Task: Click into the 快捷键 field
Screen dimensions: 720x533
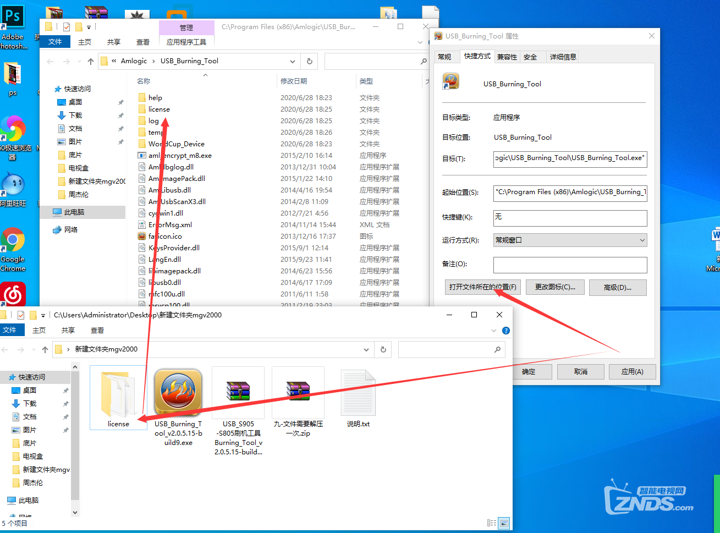Action: pyautogui.click(x=570, y=218)
